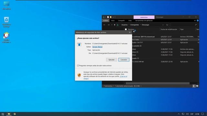Open Chrome from the taskbar
Image resolution: width=207 pixels, height=116 pixels.
[15, 114]
